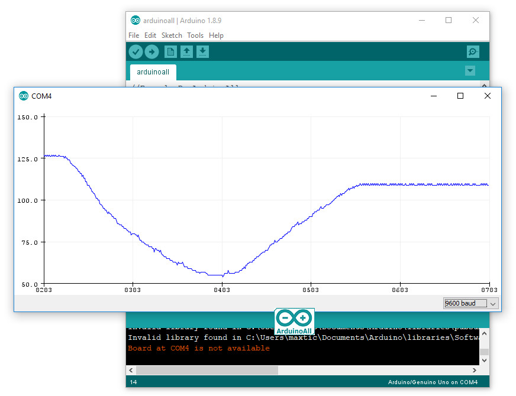Click the editor's scroll-up arrow
The image size is (516, 396).
pyautogui.click(x=484, y=86)
